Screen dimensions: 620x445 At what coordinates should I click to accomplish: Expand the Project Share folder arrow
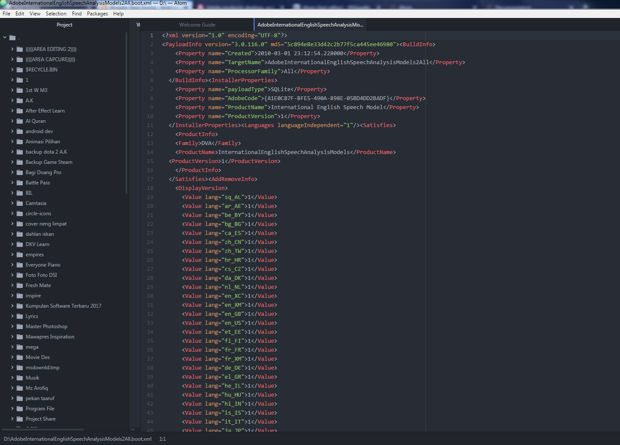[x=12, y=419]
